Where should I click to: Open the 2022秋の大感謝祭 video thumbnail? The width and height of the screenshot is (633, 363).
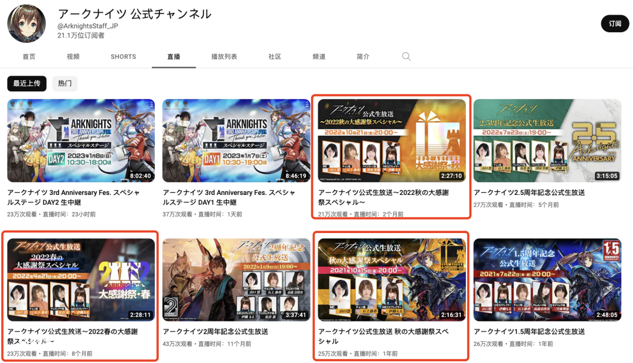392,141
